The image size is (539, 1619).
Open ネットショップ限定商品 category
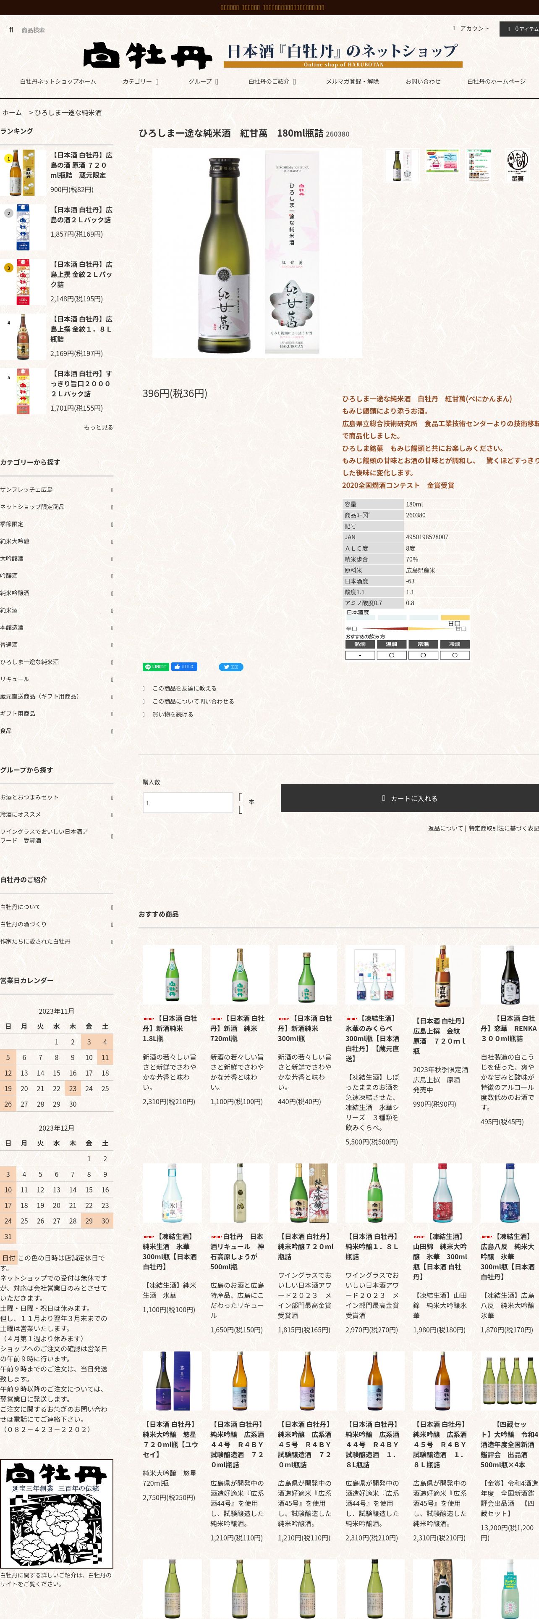57,506
